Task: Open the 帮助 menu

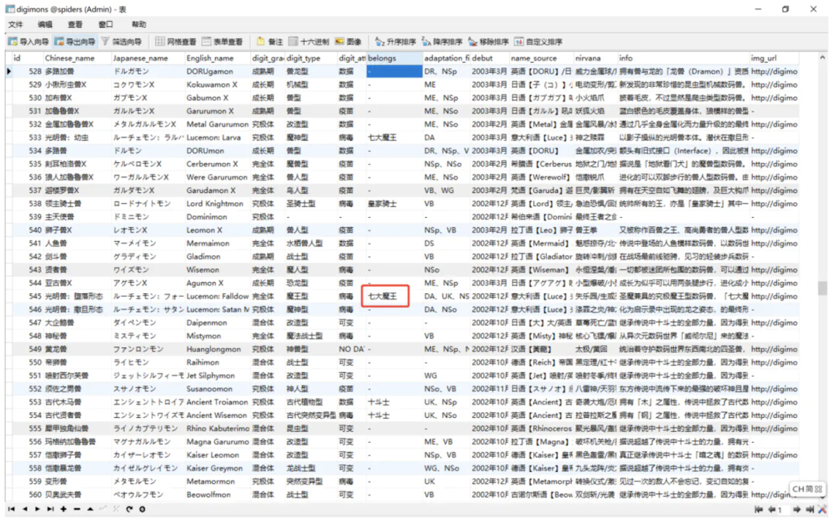Action: pos(138,25)
